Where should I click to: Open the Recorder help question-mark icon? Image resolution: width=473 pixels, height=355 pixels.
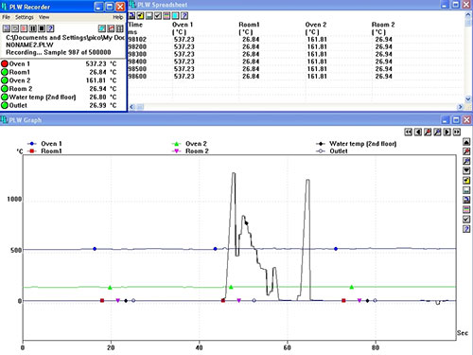coord(50,28)
